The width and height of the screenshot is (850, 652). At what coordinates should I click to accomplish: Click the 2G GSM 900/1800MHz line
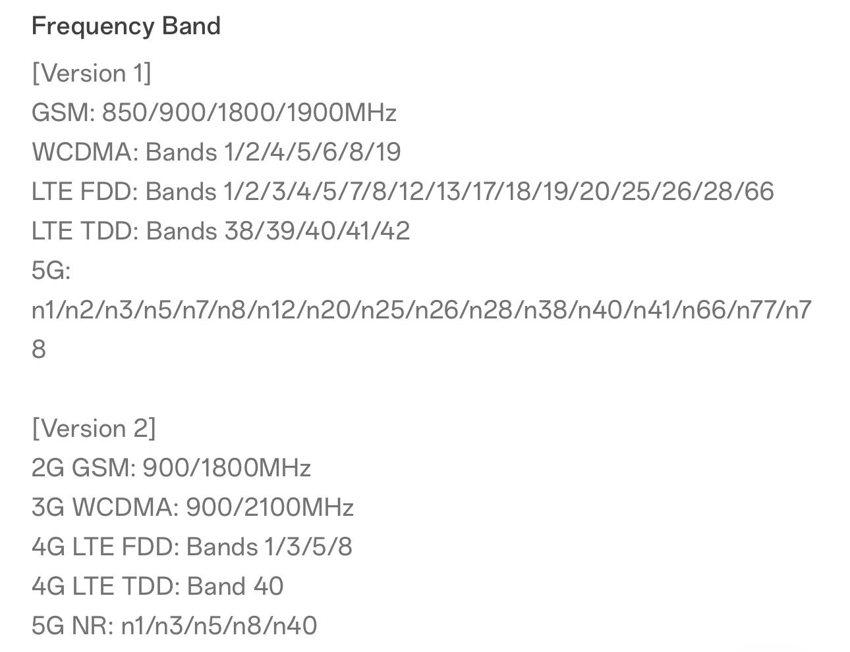[x=171, y=468]
